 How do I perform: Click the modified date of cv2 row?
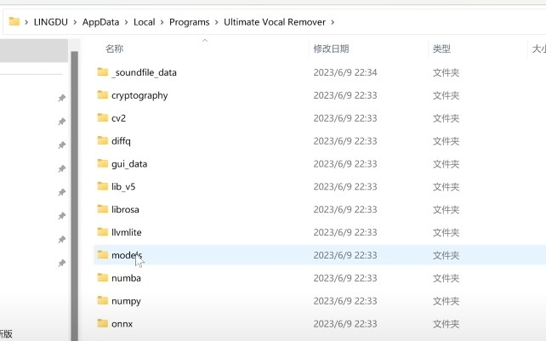click(345, 118)
